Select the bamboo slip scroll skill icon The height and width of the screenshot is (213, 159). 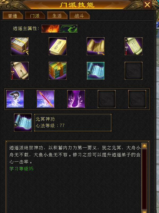coord(96,46)
